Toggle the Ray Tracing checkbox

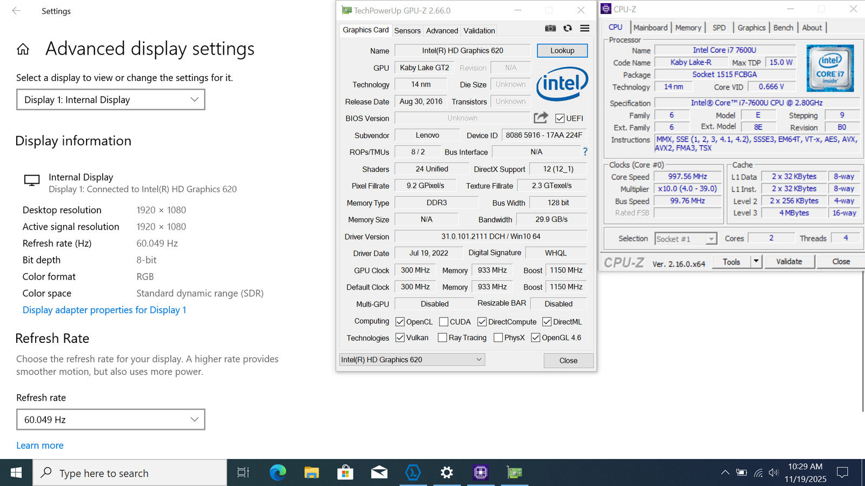[442, 338]
